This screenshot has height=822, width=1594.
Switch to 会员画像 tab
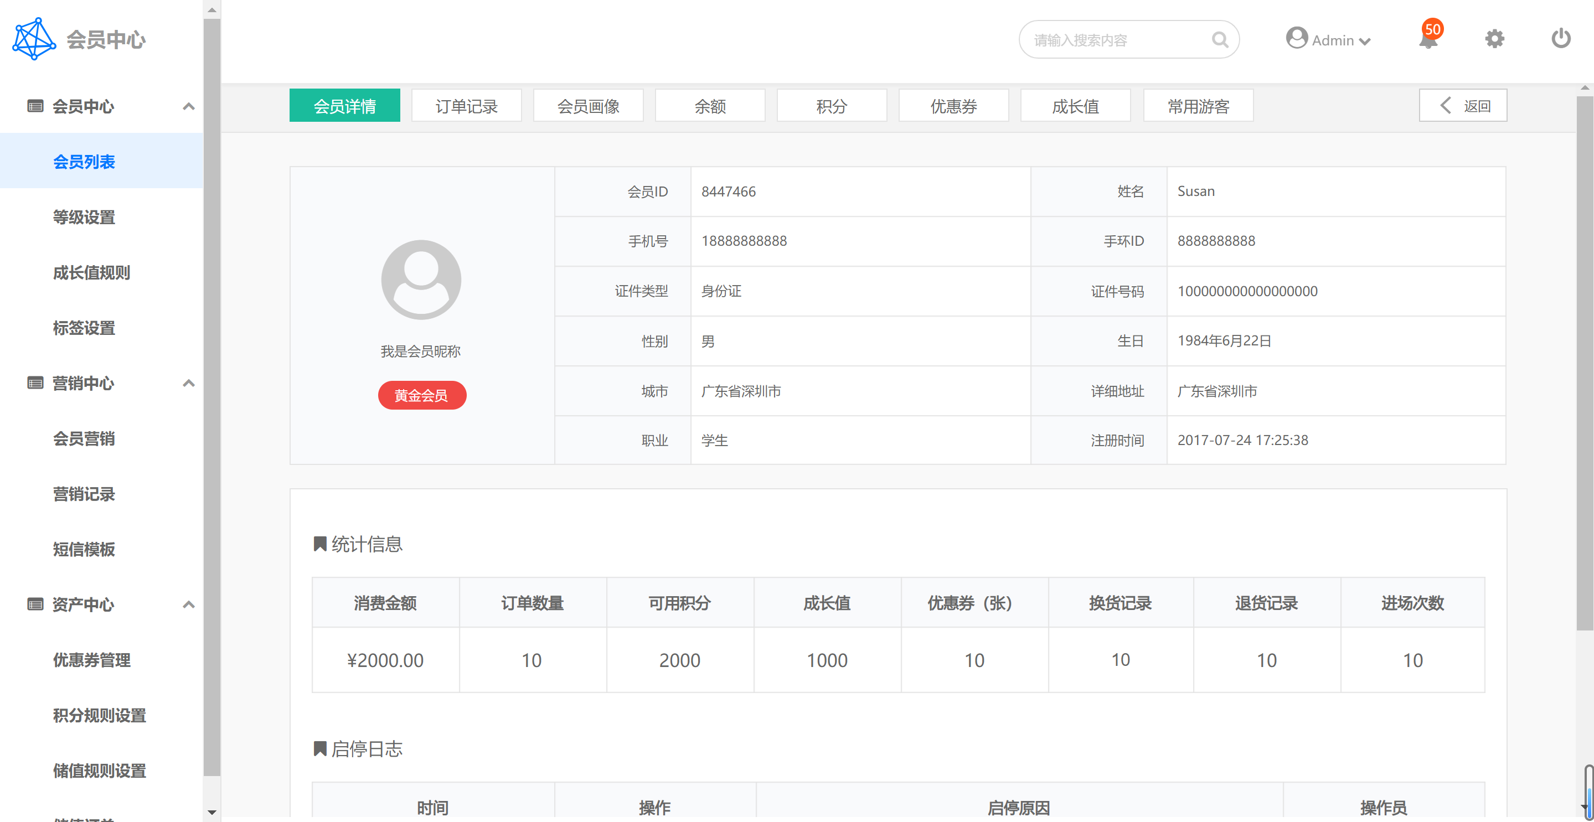point(589,106)
